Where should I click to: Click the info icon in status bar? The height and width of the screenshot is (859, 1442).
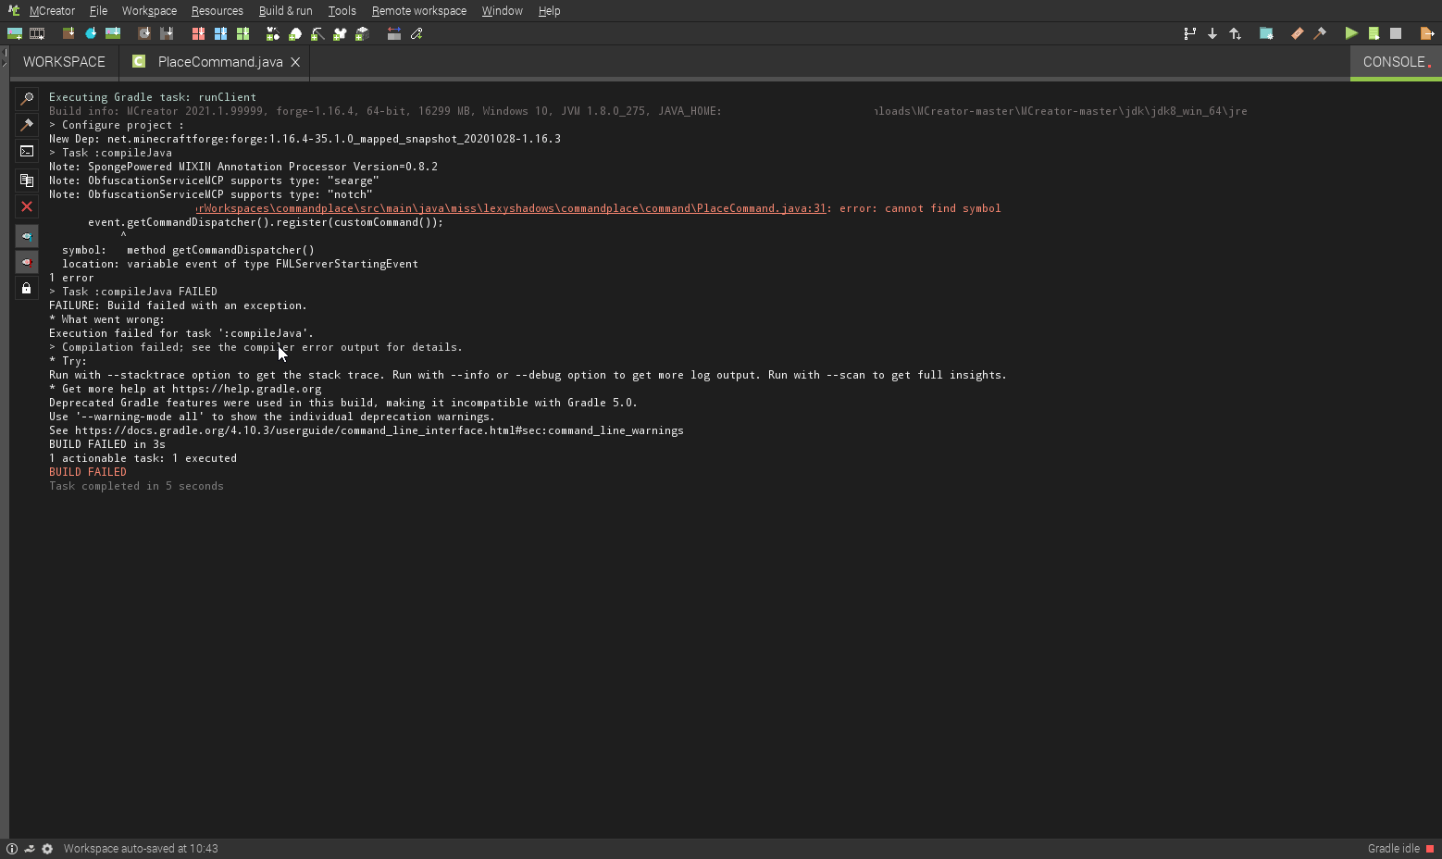point(12,849)
